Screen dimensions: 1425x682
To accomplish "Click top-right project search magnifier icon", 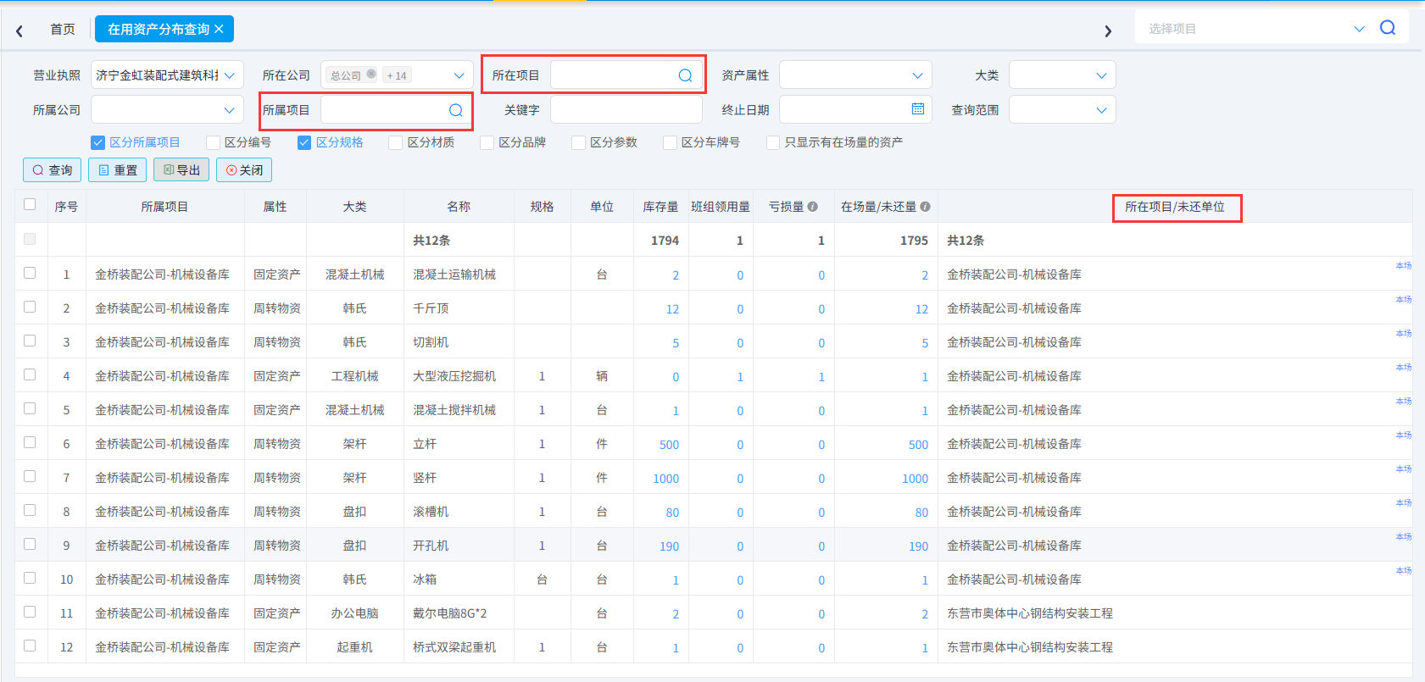I will (1388, 28).
